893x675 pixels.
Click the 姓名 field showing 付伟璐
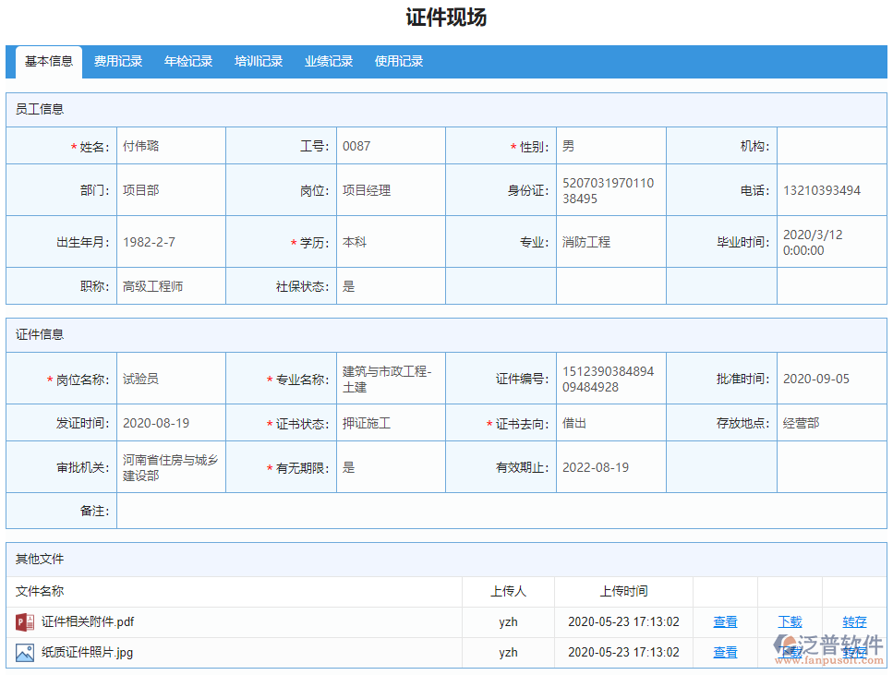click(170, 145)
